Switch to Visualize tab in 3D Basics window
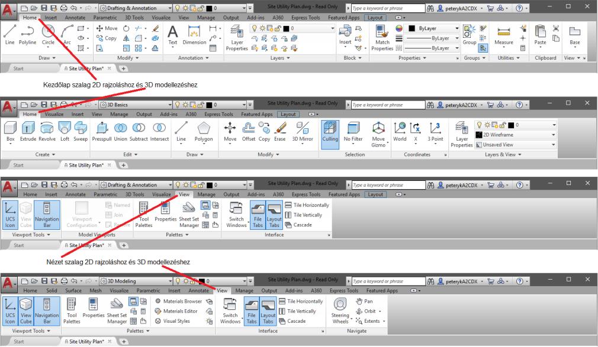This screenshot has width=598, height=347. [54, 114]
